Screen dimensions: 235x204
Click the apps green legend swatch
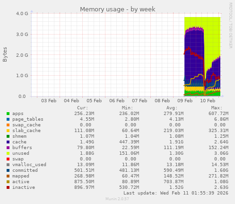coord(8,114)
